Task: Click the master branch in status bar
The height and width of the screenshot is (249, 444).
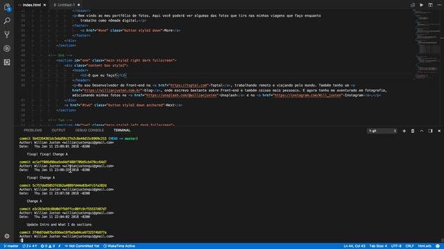Action: pos(11,246)
